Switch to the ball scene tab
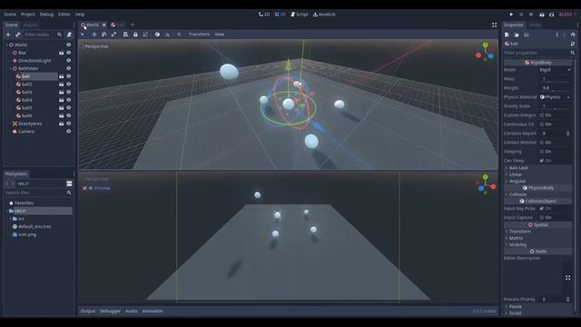The height and width of the screenshot is (327, 581). tap(118, 25)
